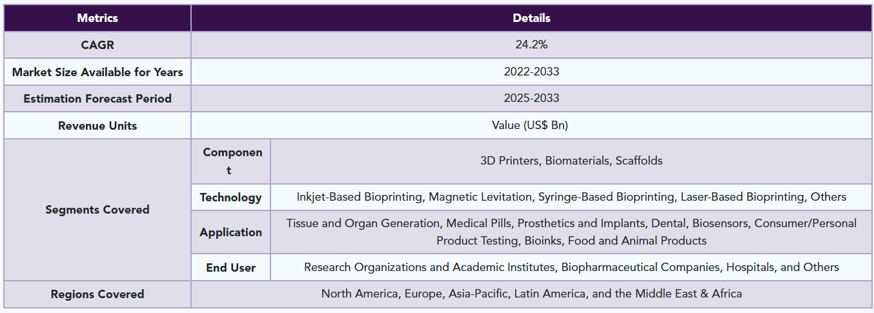Click the Value (US$ Bn) cell
This screenshot has width=874, height=313.
tap(531, 126)
